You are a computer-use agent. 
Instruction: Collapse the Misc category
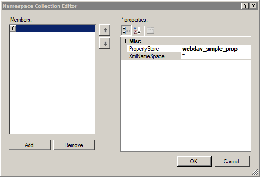click(124, 41)
